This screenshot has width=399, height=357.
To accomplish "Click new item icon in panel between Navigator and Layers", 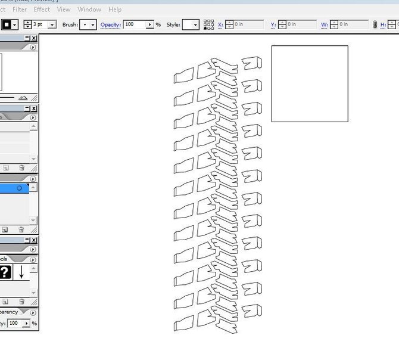I will (5, 168).
